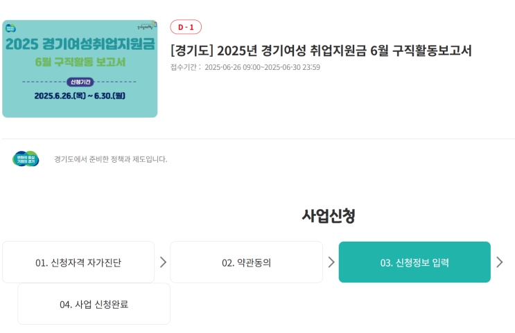
Task: Click the empty teal area at the banner's bottom
Action: tap(80, 109)
